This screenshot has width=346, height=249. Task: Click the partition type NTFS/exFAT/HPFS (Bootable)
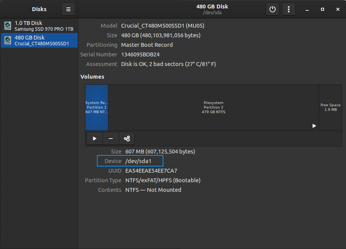163,181
